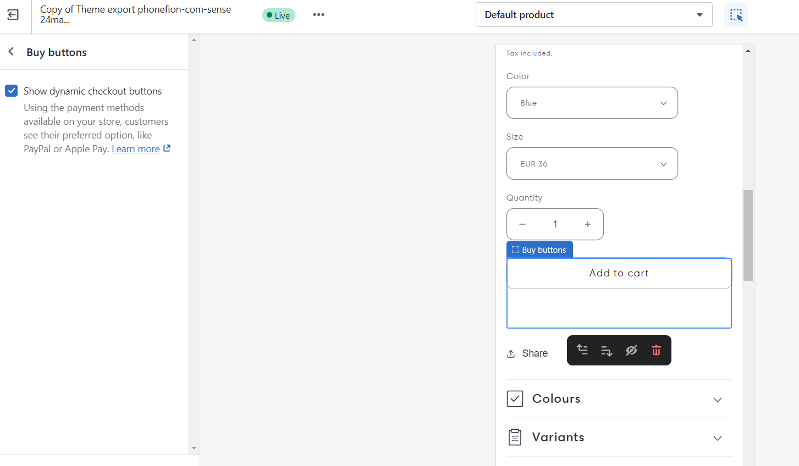Hide the Buy buttons block

point(631,350)
